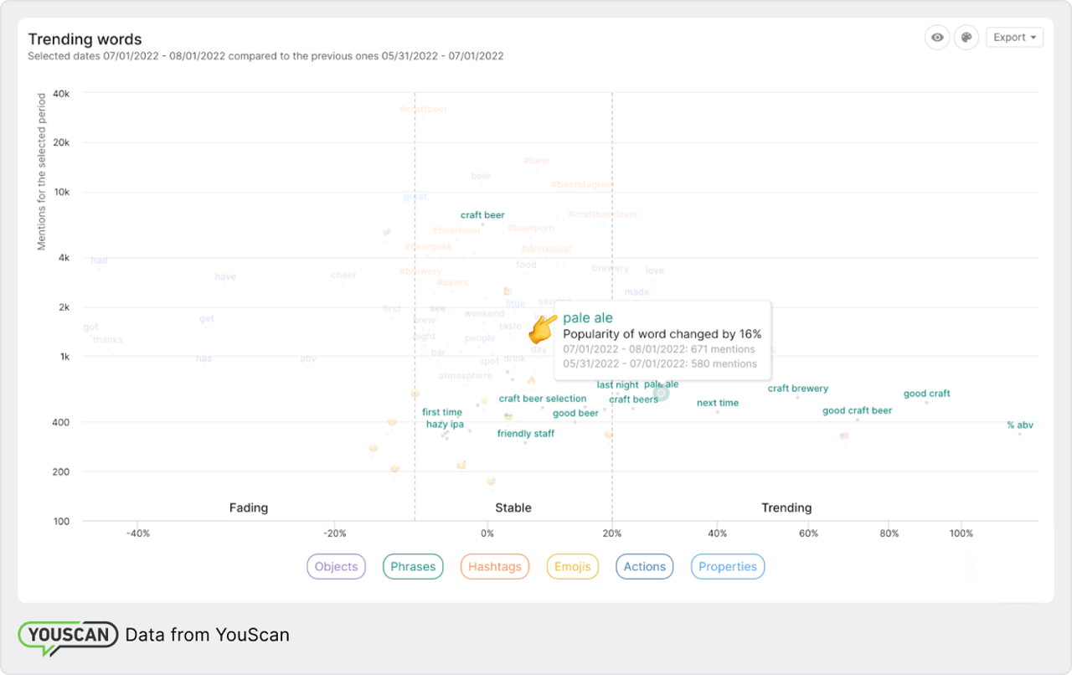Click the hazy ipa phrase label
Image resolution: width=1072 pixels, height=675 pixels.
(x=445, y=423)
